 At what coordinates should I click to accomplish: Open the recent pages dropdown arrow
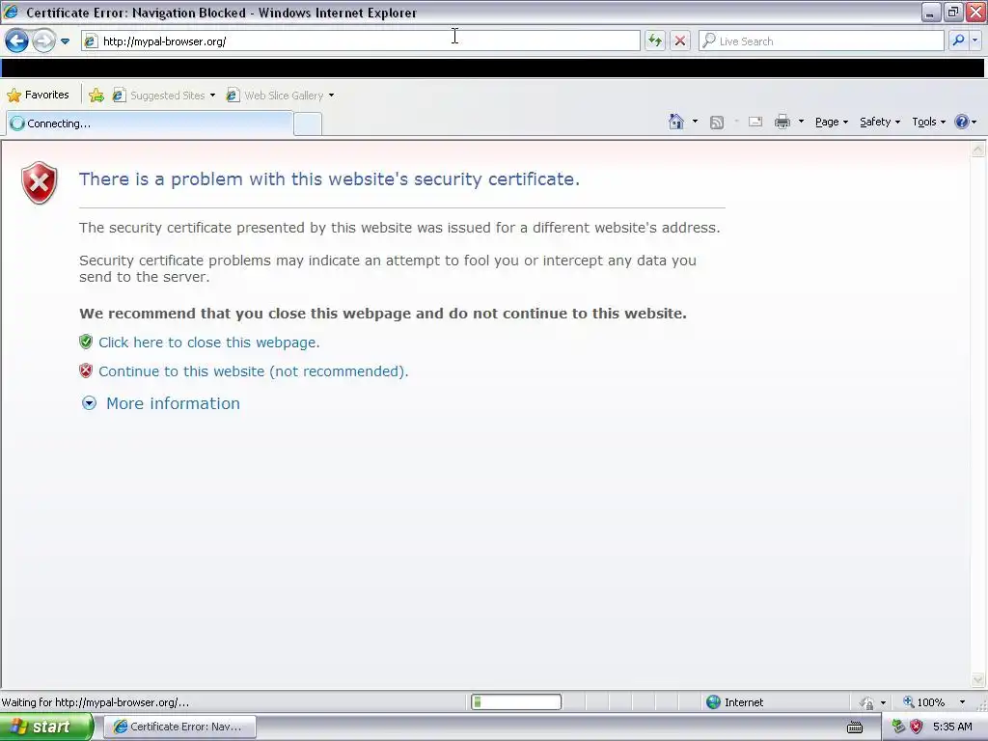click(x=65, y=41)
